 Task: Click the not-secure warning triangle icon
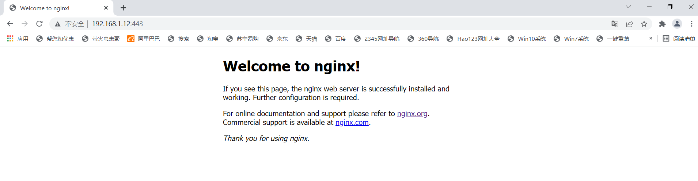pyautogui.click(x=57, y=24)
